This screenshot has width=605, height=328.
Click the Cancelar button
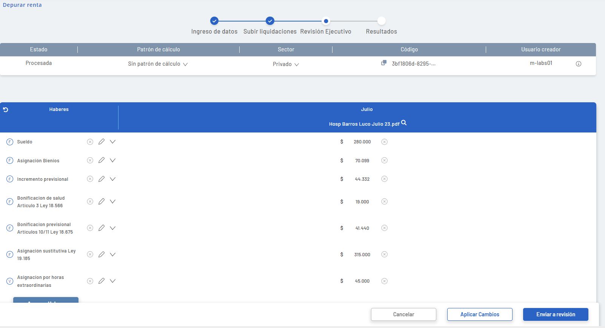point(403,314)
